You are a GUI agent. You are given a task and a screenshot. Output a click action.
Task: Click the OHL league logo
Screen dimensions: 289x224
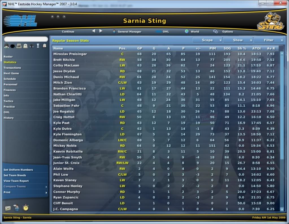tap(20, 21)
